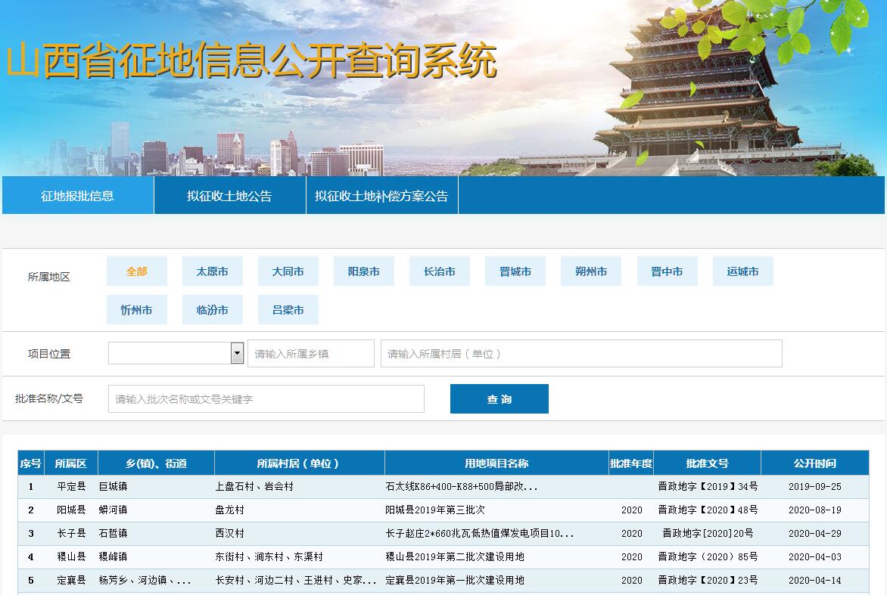
Task: Expand the 项目位置 county dropdown
Action: [x=237, y=353]
